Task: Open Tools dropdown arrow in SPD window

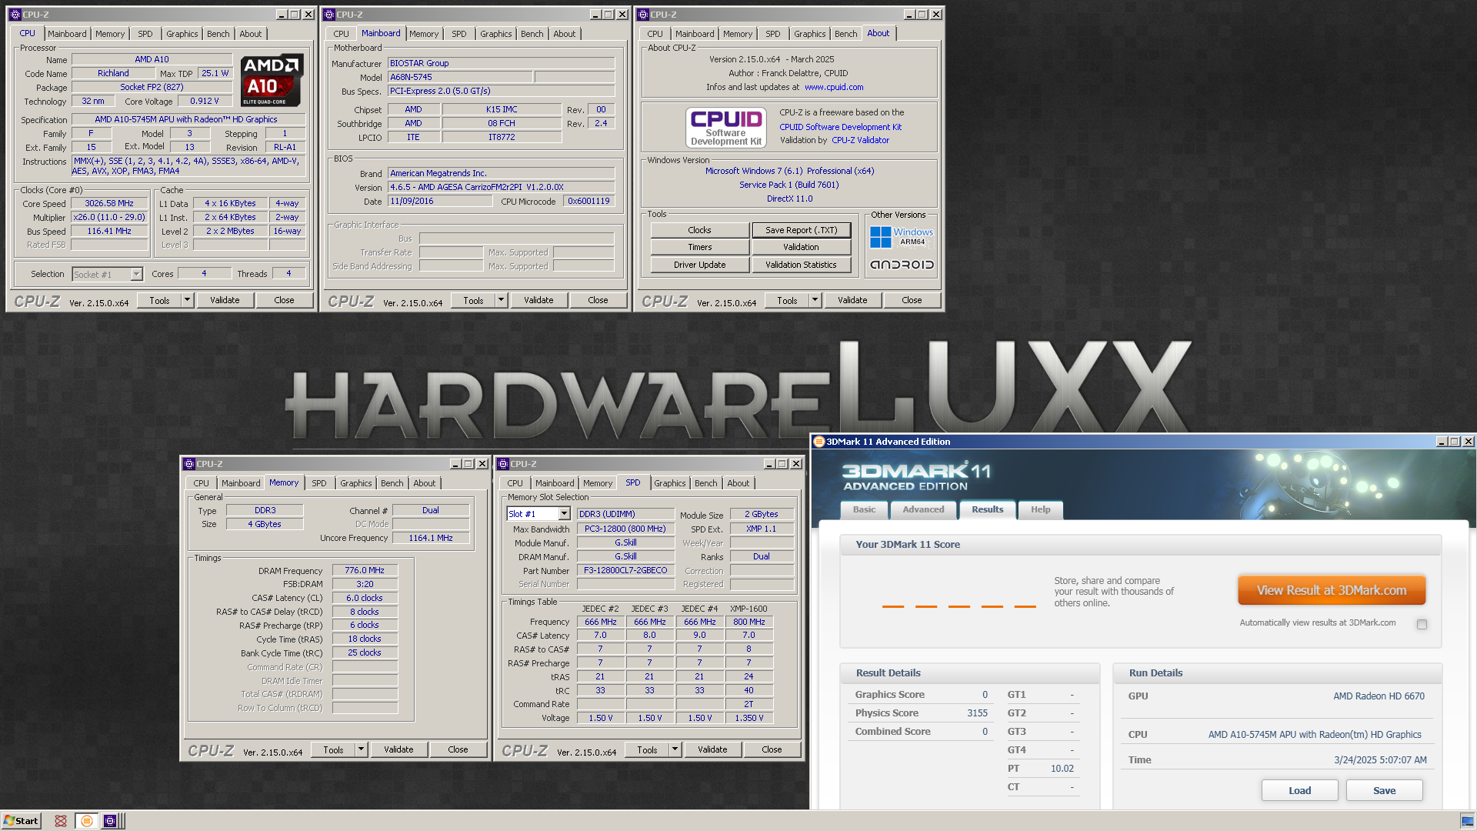Action: tap(675, 749)
